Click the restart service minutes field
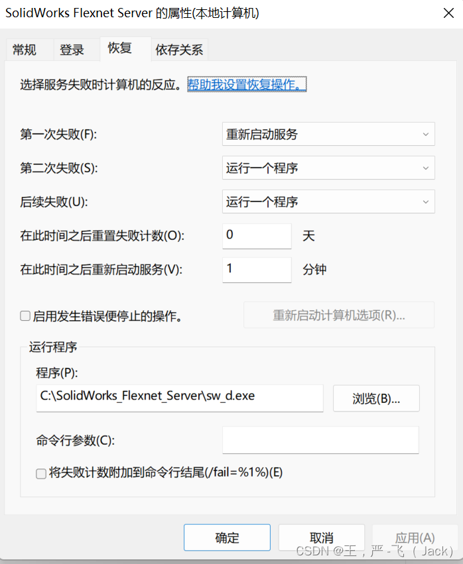 click(257, 270)
